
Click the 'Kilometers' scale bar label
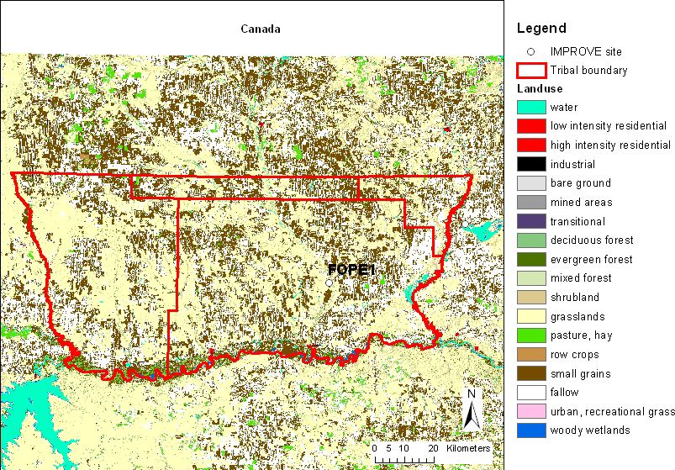click(468, 448)
